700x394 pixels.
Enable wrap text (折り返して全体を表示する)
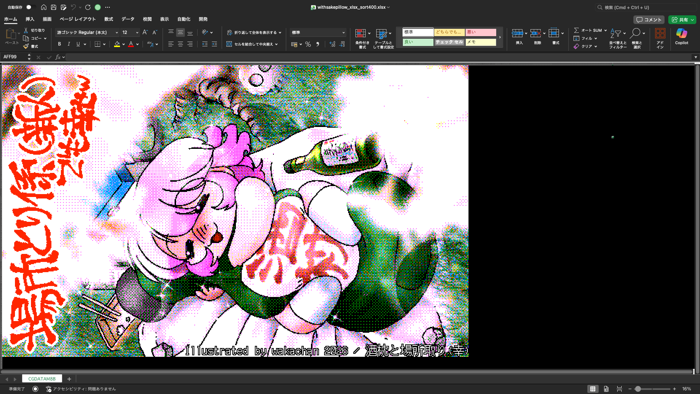coord(253,32)
